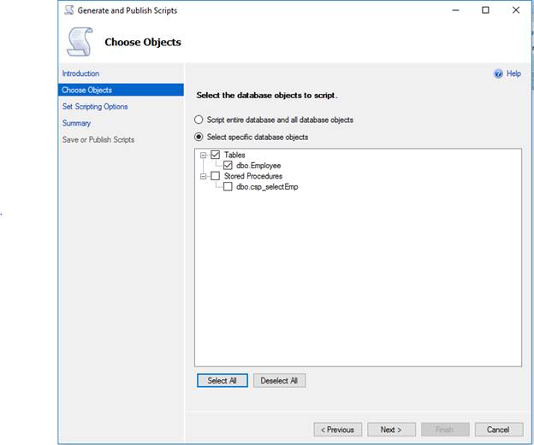
Task: Select Script entire database radio button
Action: pyautogui.click(x=199, y=120)
